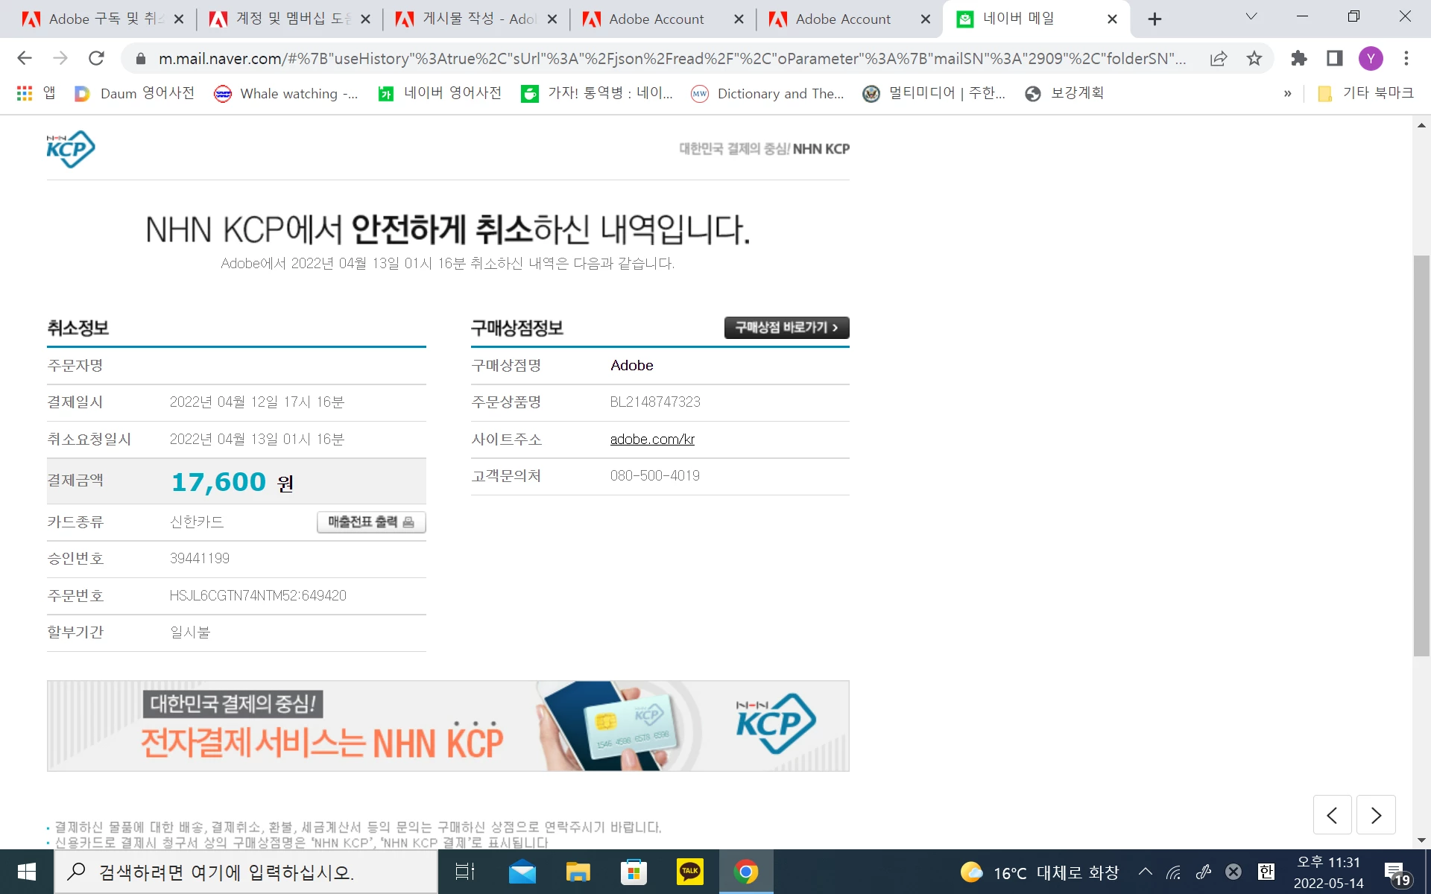Screen dimensions: 1431x894
Task: Open KakaoTalk from the taskbar
Action: [689, 872]
